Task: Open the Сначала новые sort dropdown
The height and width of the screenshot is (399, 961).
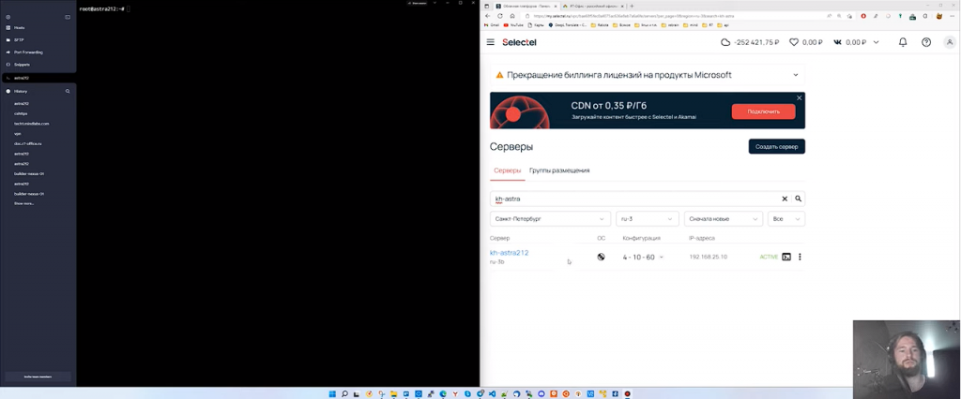Action: point(724,218)
